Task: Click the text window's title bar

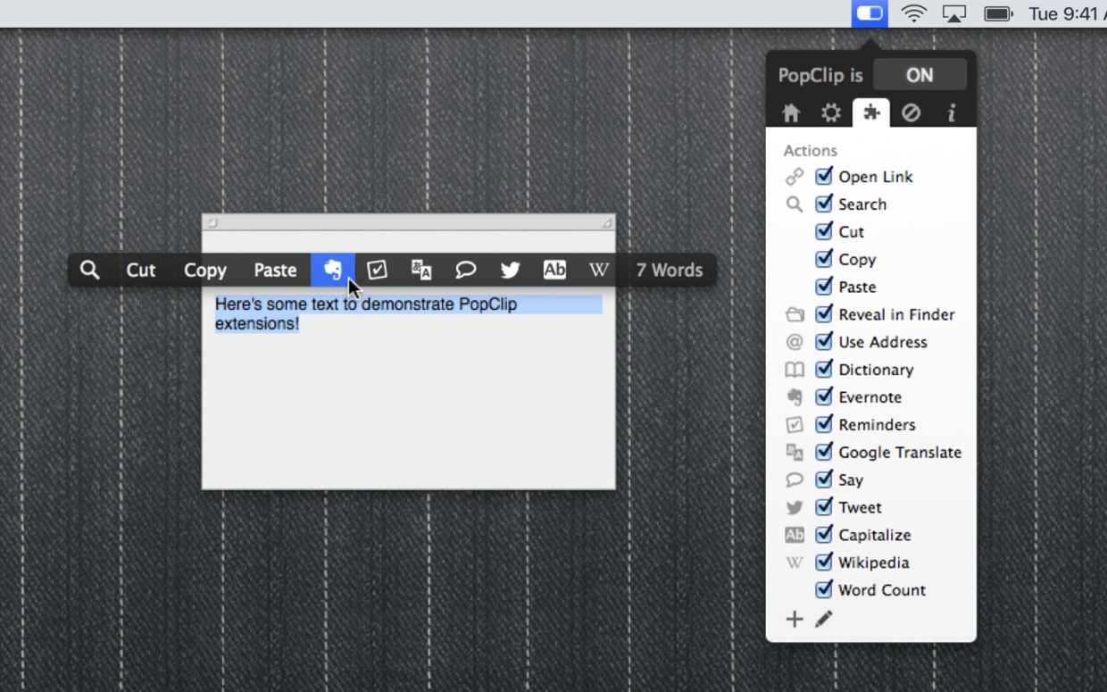Action: (x=409, y=222)
